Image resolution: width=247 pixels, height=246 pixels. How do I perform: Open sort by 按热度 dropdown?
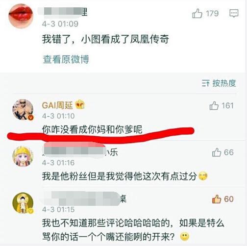(219, 83)
